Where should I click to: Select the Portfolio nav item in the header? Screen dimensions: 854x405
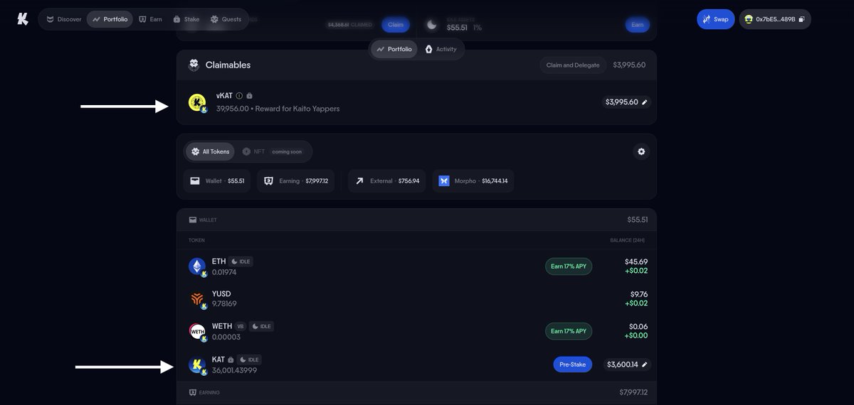110,19
